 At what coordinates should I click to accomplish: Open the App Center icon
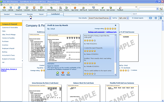[75, 9]
